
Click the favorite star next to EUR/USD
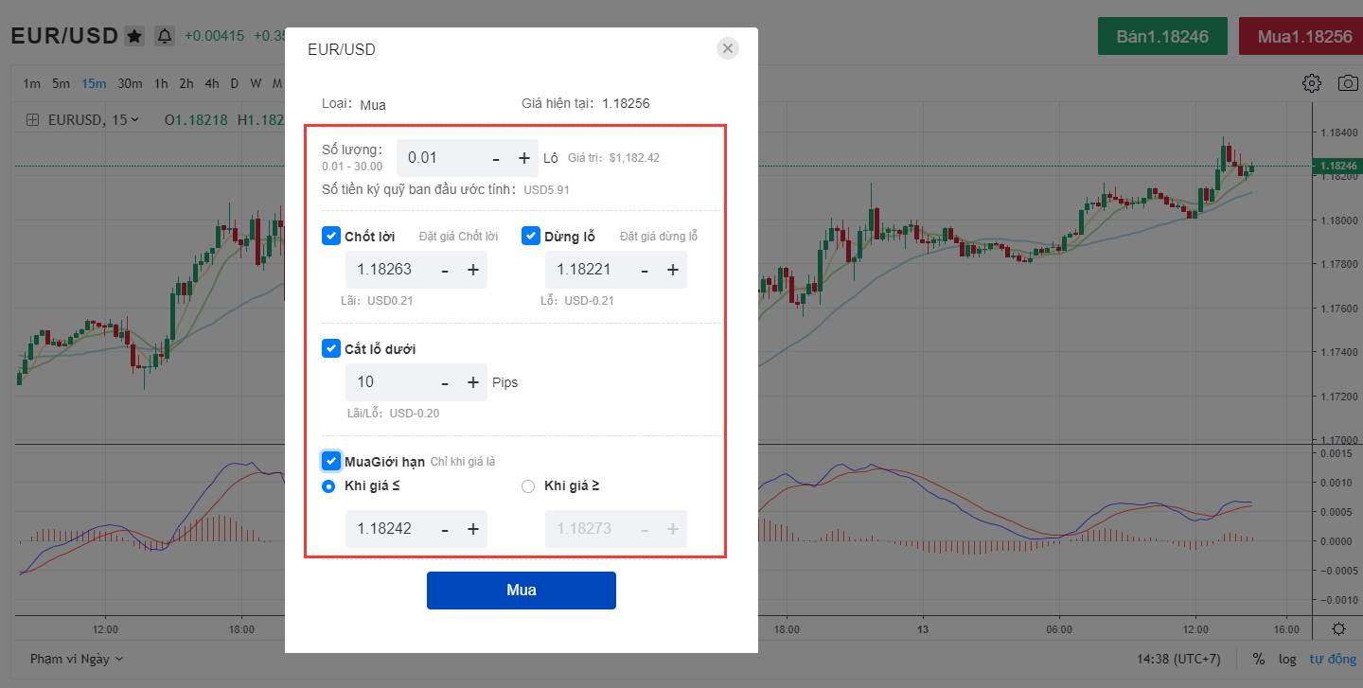point(134,36)
